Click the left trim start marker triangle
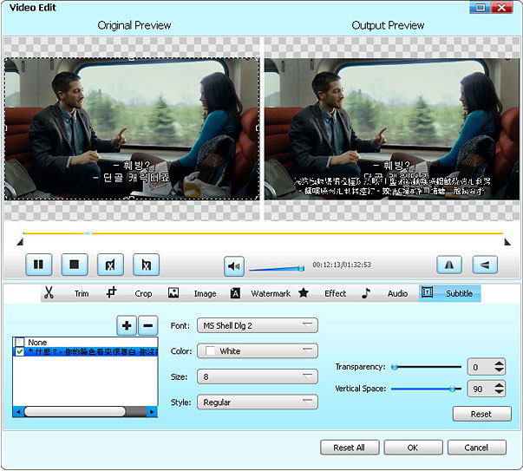This screenshot has width=523, height=471. pyautogui.click(x=20, y=242)
